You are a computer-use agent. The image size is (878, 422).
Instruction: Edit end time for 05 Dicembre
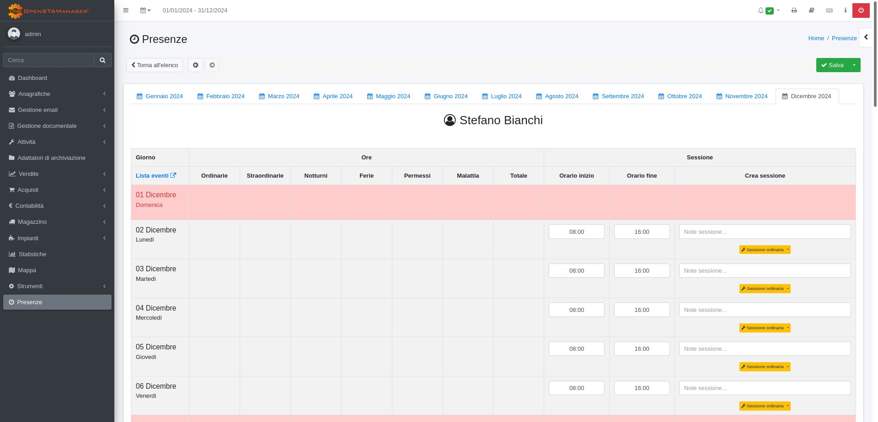[x=642, y=348]
